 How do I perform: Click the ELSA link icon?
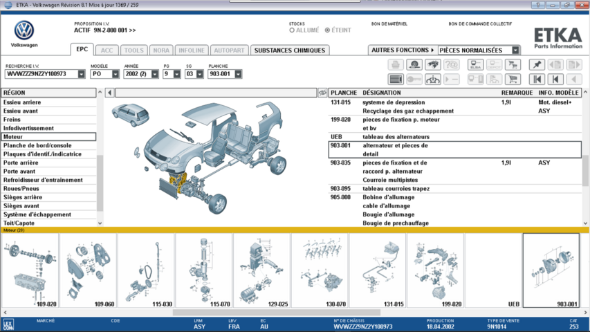[x=476, y=65]
